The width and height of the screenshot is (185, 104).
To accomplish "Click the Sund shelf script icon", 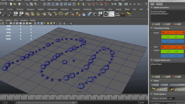I will (x=117, y=14).
